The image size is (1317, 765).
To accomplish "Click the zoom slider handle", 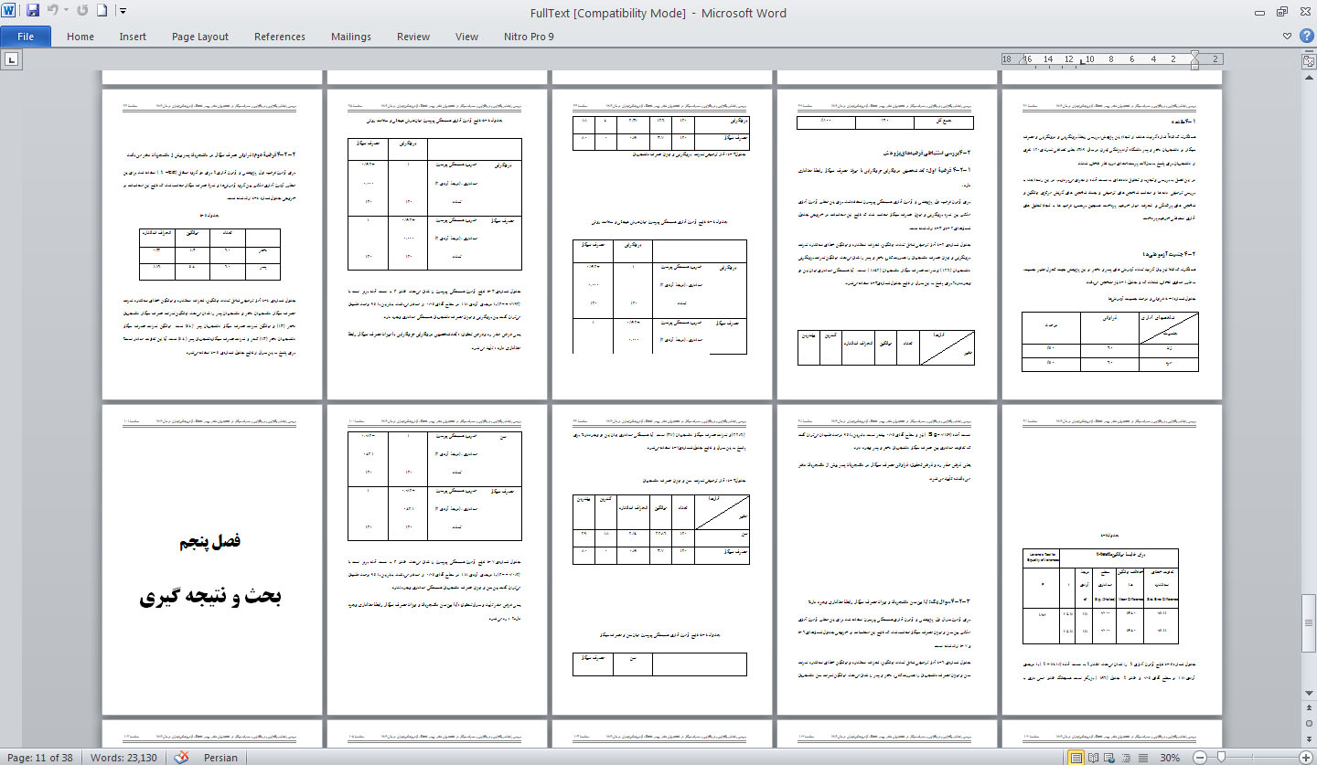I will point(1221,758).
